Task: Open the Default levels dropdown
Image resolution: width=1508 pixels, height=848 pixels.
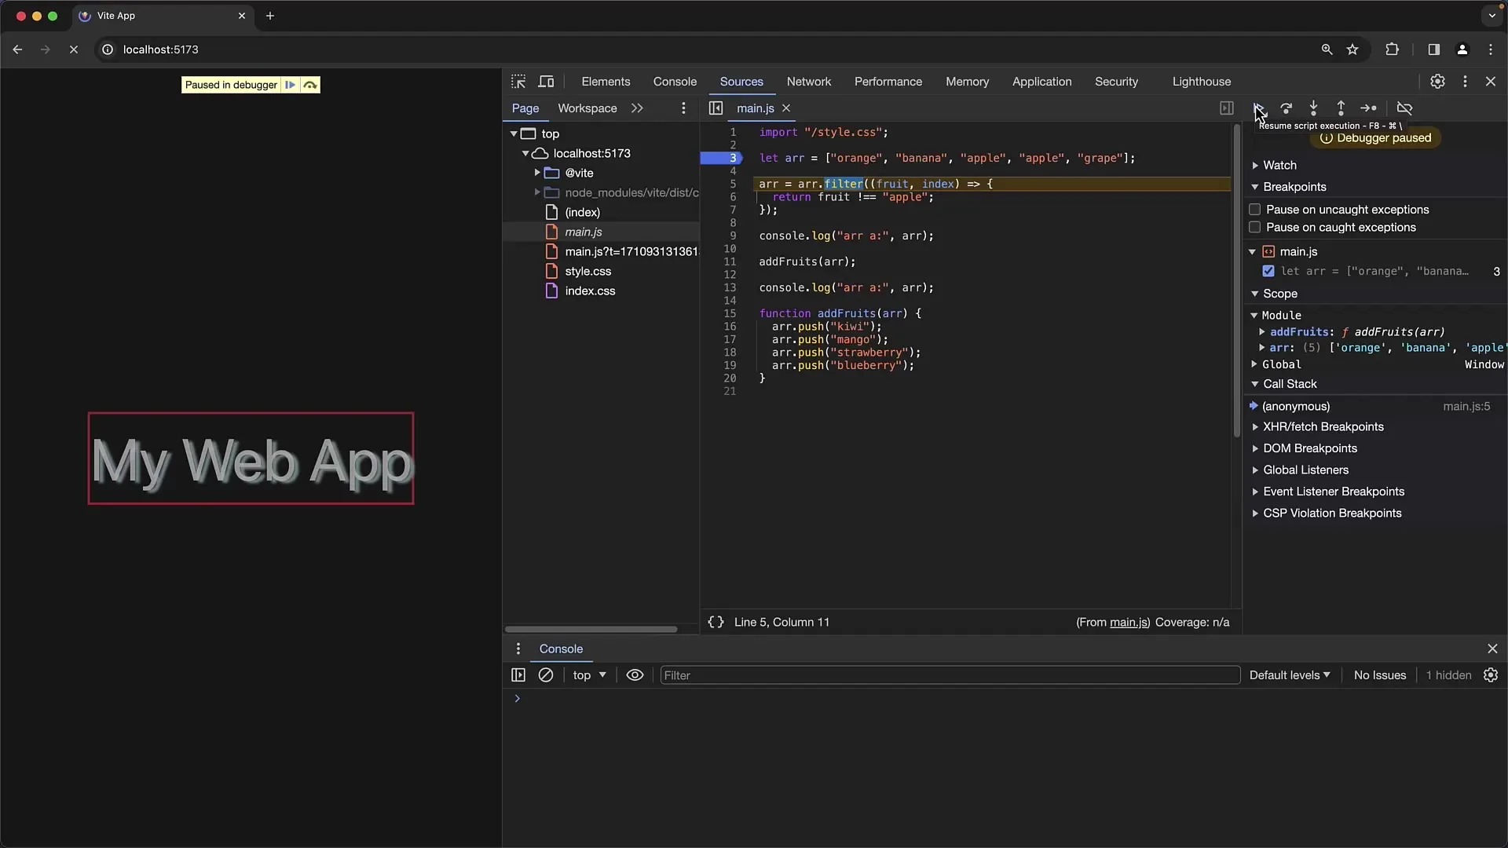Action: click(1290, 675)
